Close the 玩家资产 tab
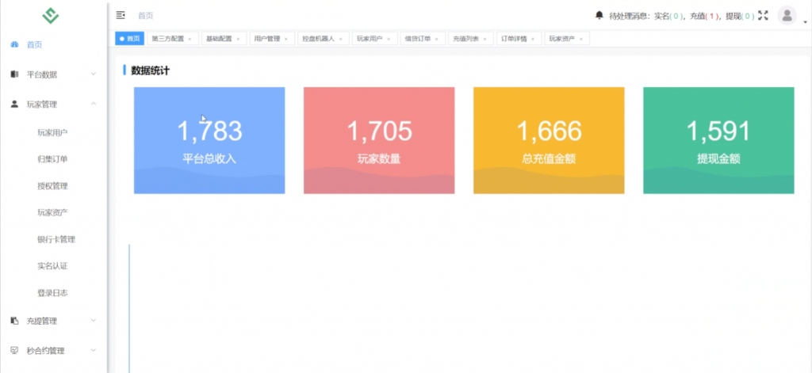The image size is (812, 373). coord(581,39)
